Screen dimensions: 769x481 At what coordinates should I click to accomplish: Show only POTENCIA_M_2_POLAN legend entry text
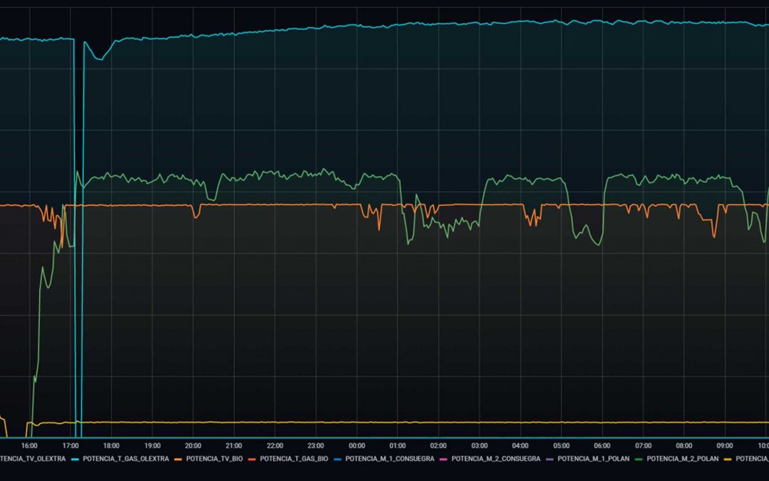pyautogui.click(x=682, y=459)
